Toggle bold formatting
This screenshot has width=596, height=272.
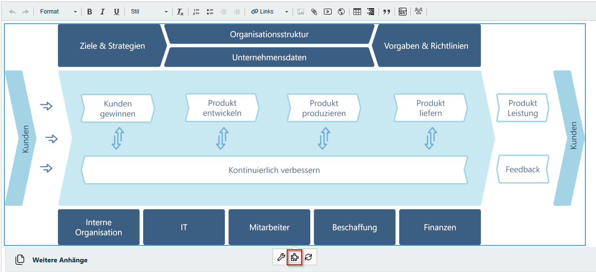click(x=89, y=12)
